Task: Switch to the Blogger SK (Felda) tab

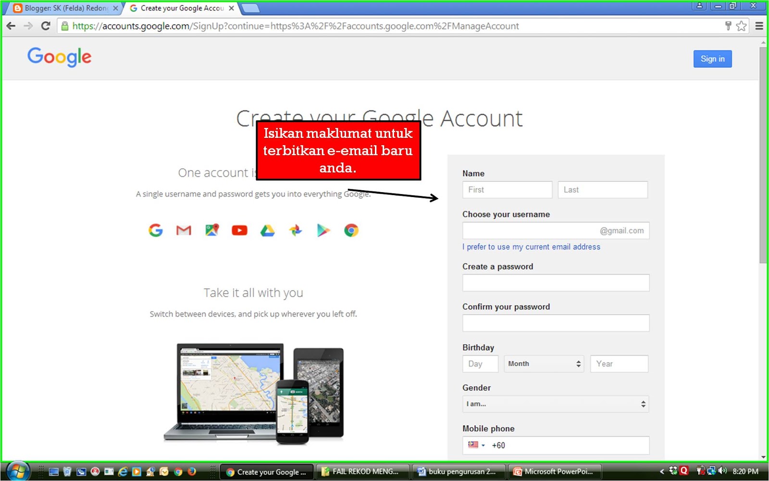Action: tap(65, 8)
